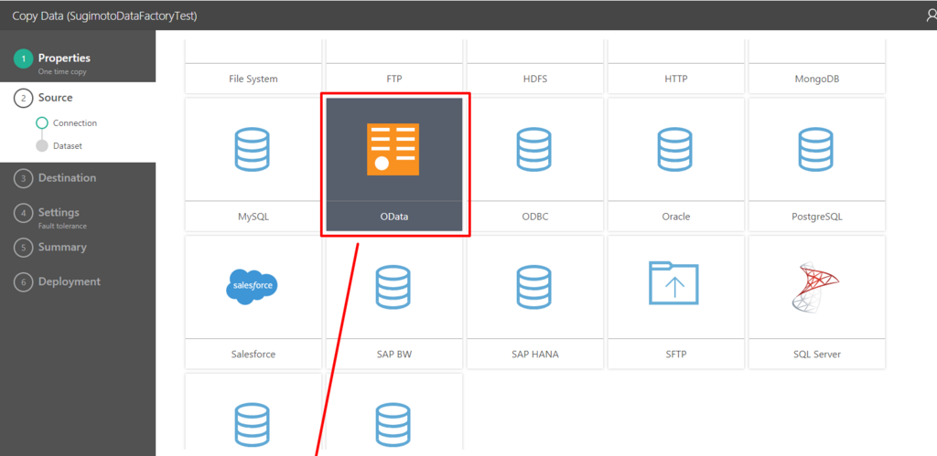
Task: Select the SFTP folder upload icon
Action: point(674,283)
